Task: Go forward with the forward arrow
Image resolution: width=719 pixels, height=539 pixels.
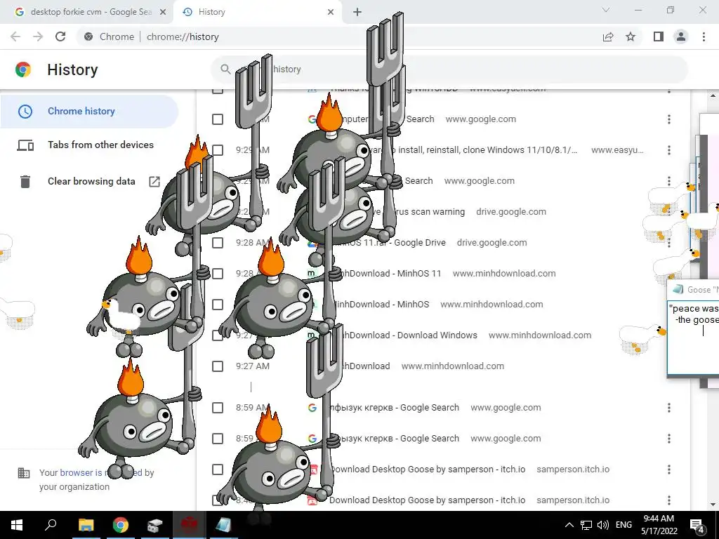Action: point(38,36)
